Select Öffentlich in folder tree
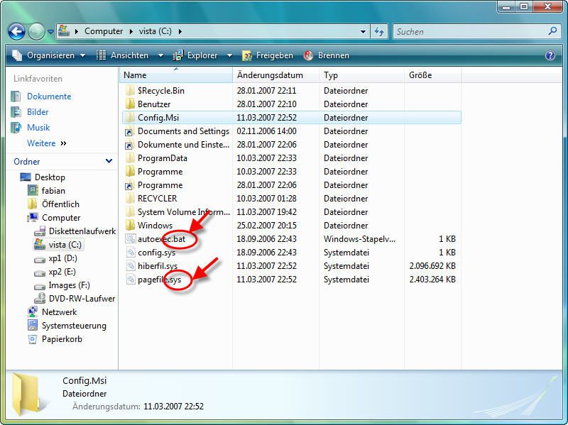 click(60, 204)
